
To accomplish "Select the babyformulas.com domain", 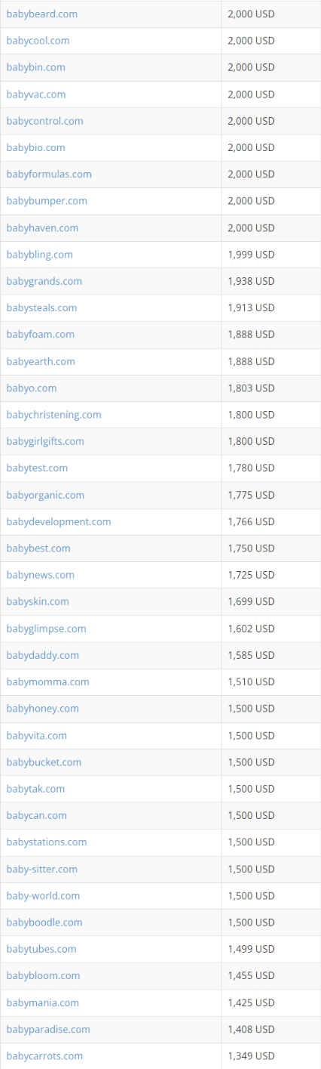I will click(49, 175).
